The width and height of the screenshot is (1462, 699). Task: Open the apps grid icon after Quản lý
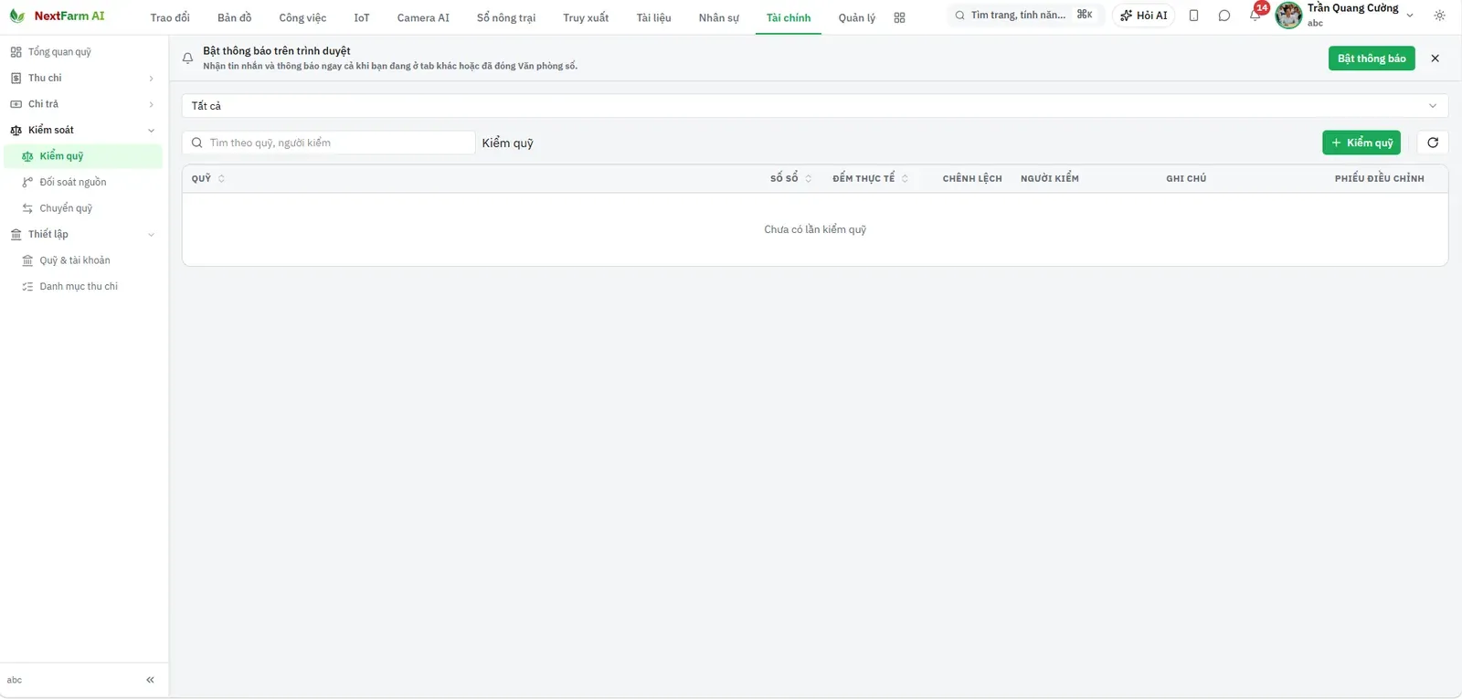point(899,17)
